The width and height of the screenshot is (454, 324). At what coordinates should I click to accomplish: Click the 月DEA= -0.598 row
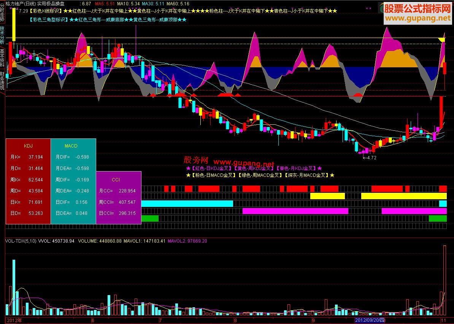(x=72, y=168)
